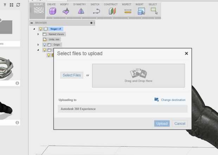Activate the Select tool icon
The width and height of the screenshot is (218, 155).
pyautogui.click(x=154, y=11)
